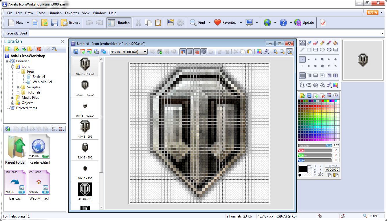
Task: Select the paint bucket Fill tool
Action: [335, 43]
